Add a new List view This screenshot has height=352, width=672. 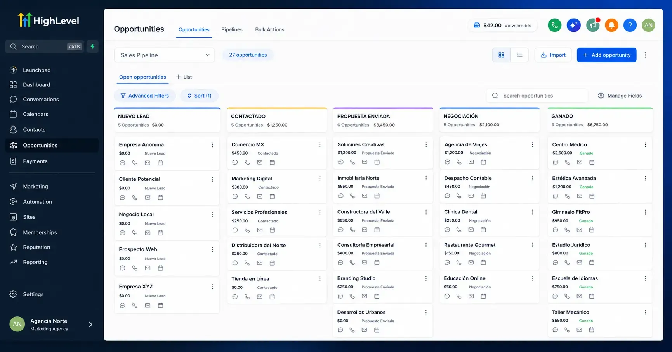184,77
